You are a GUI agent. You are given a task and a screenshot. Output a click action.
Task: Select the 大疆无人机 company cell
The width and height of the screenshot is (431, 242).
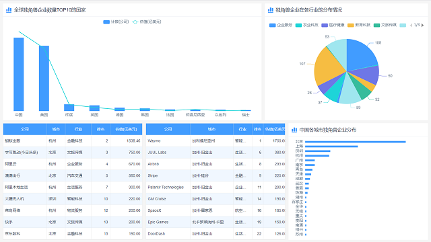(x=25, y=199)
